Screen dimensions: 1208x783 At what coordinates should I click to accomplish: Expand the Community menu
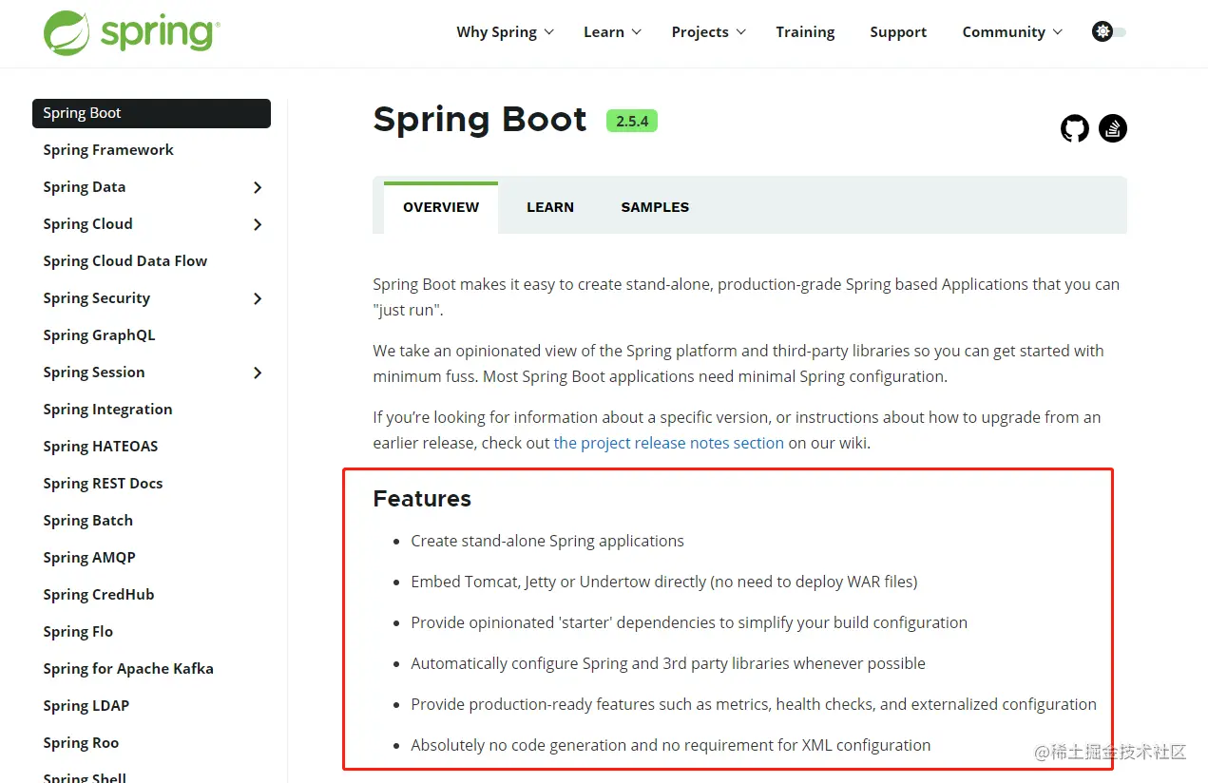tap(1013, 32)
